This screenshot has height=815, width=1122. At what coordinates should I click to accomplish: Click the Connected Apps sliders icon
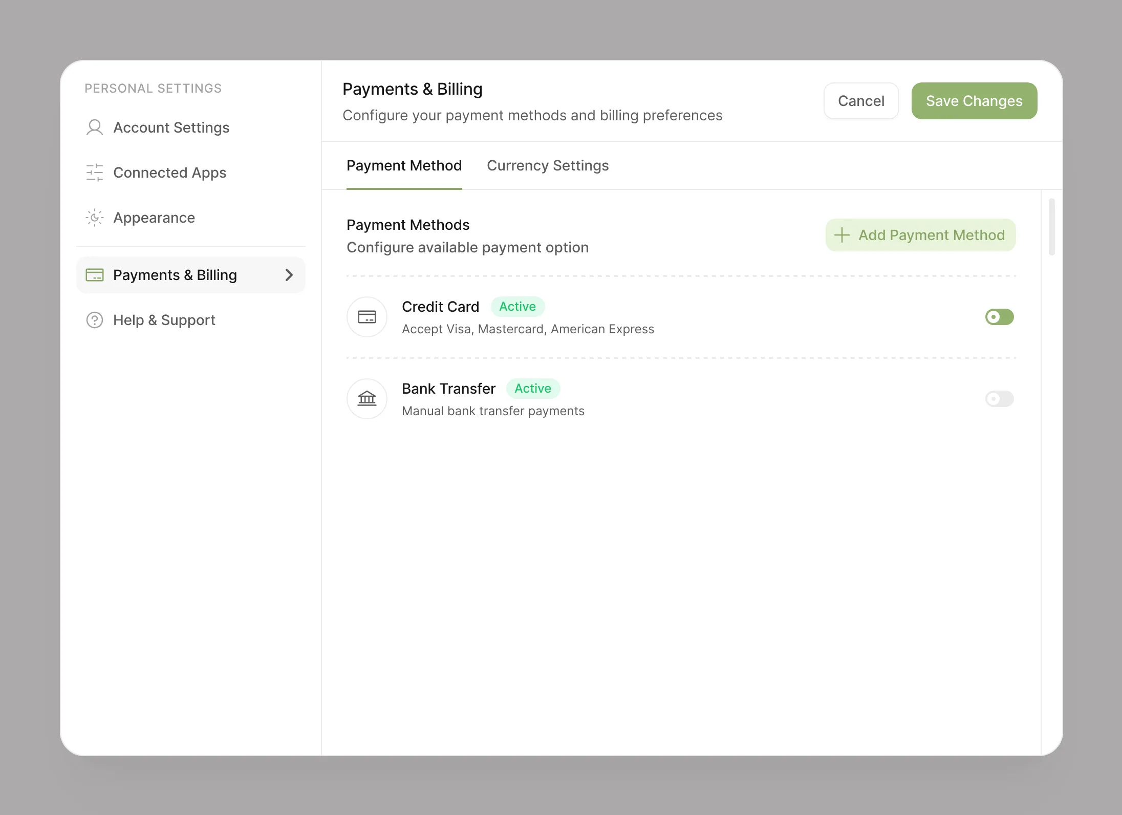pyautogui.click(x=95, y=173)
